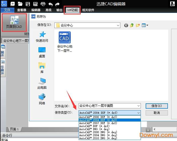Switch to the VIP功能 tab
Viewport: 177px width, 141px height.
pos(72,10)
